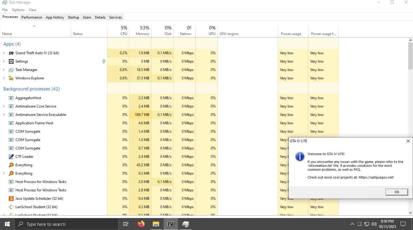Select the Antimalware Core Service icon
The width and height of the screenshot is (413, 230).
[11, 106]
